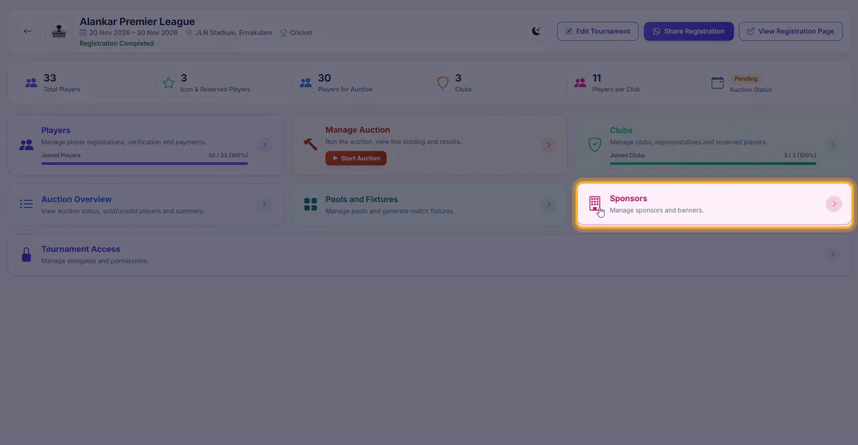This screenshot has width=858, height=445.
Task: Click the Icon & Reserved Players star icon
Action: tap(168, 83)
